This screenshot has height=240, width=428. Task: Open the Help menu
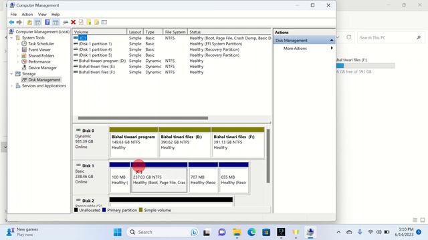[x=56, y=15]
